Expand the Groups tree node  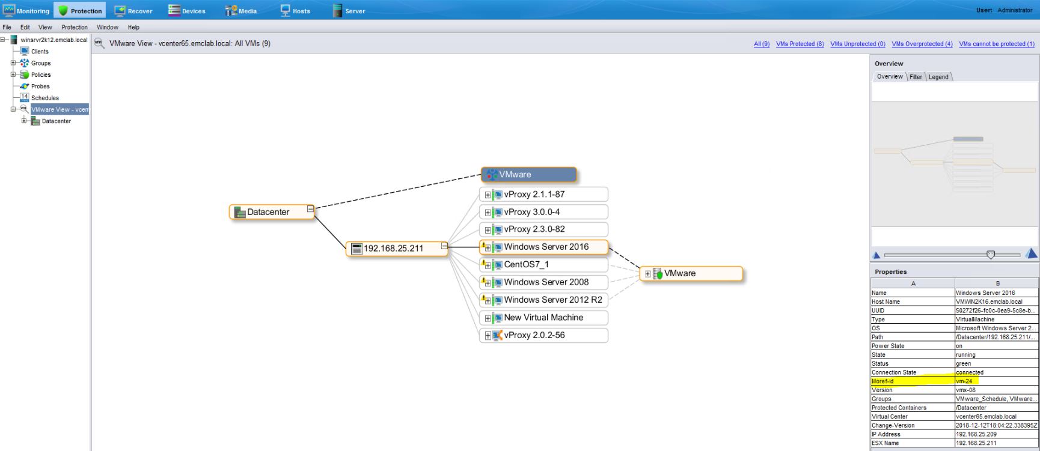point(13,63)
